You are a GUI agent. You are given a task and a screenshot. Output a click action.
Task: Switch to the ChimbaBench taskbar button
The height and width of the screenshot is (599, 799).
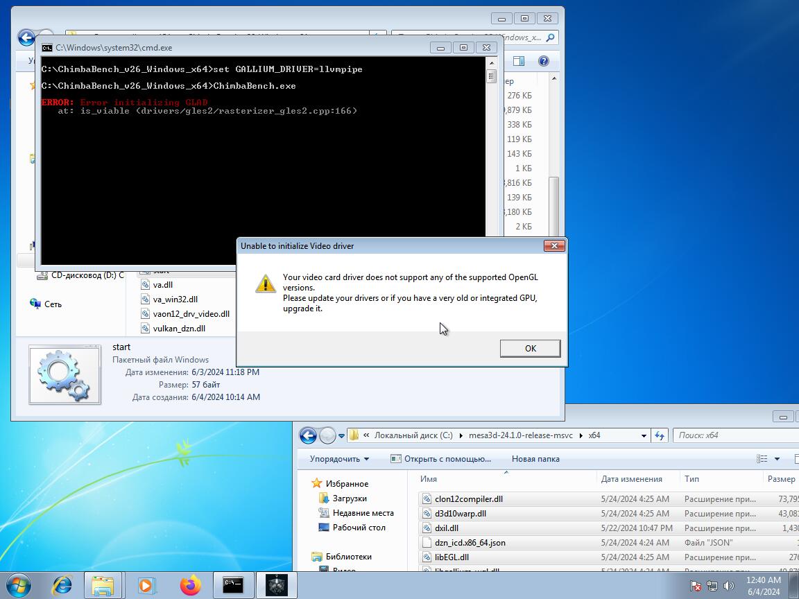click(x=277, y=585)
